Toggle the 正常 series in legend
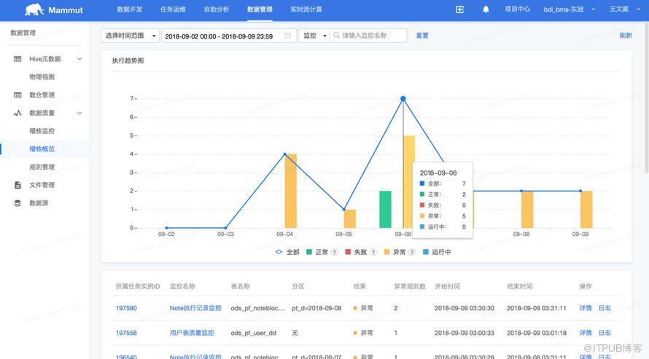Viewport: 649px width, 359px height. coord(317,252)
